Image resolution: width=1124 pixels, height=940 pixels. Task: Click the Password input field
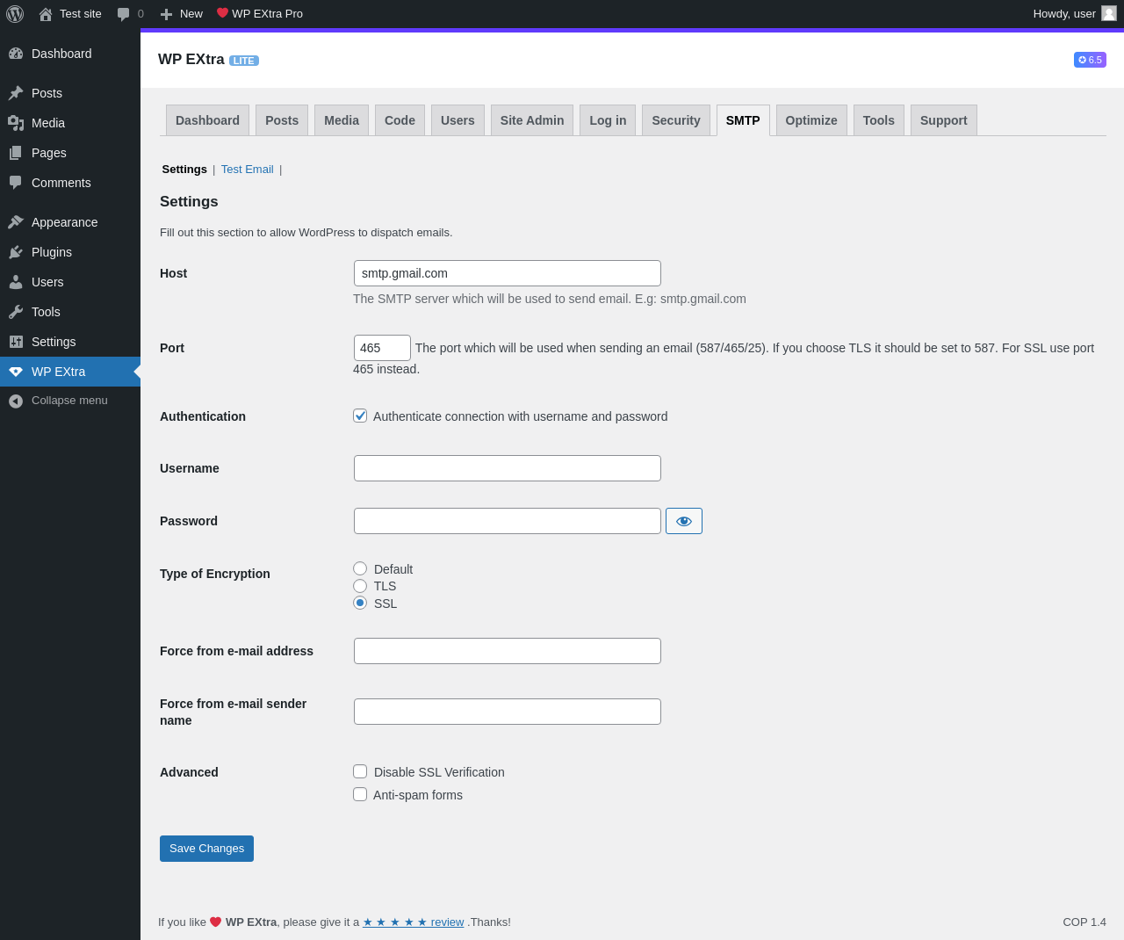pyautogui.click(x=508, y=521)
